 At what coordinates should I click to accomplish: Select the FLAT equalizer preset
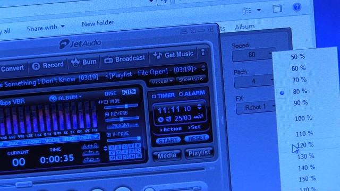pyautogui.click(x=70, y=138)
